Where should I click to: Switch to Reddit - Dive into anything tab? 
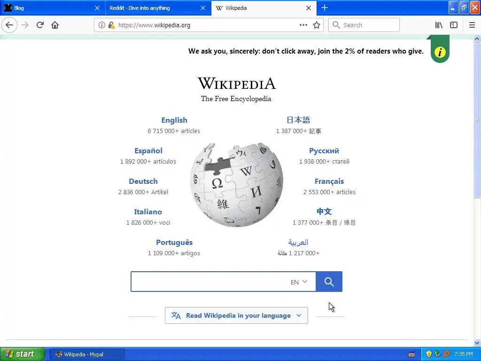coord(158,8)
